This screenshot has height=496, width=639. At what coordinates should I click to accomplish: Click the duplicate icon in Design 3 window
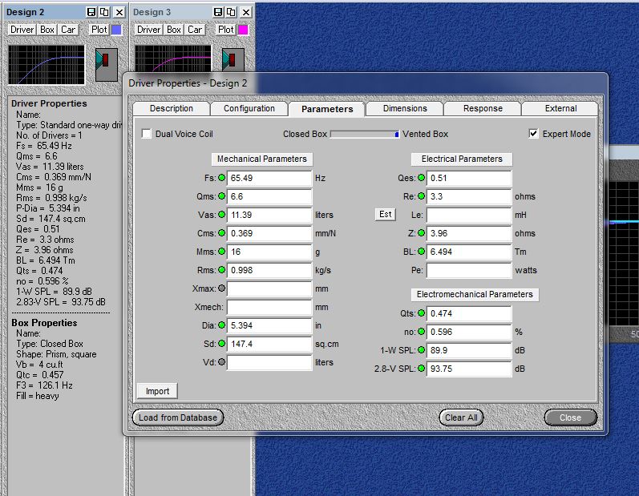point(232,12)
